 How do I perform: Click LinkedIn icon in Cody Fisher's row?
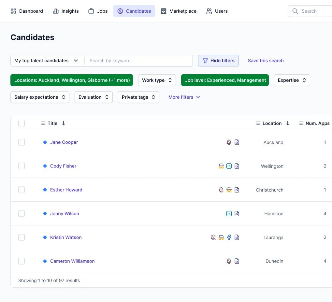click(x=229, y=166)
